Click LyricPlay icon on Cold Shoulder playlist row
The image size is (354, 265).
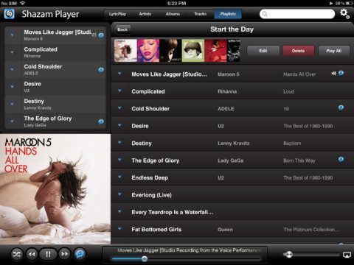[x=341, y=107]
